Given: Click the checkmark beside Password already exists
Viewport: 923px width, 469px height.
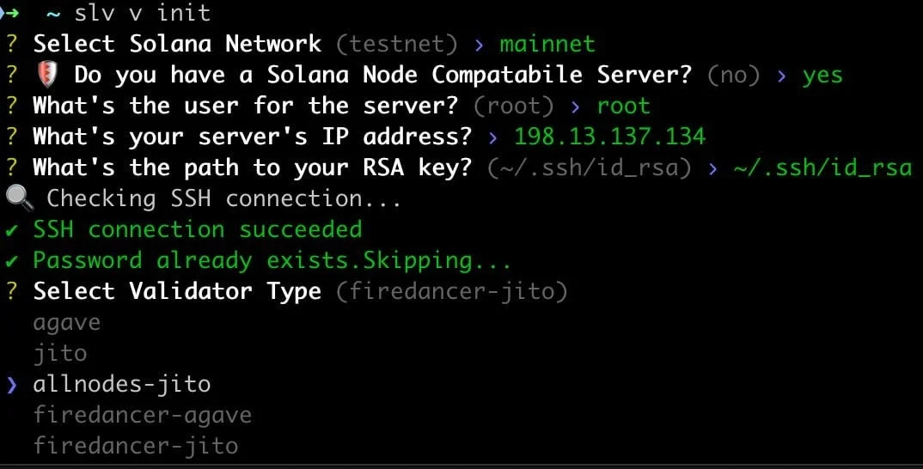Looking at the screenshot, I should pos(12,261).
